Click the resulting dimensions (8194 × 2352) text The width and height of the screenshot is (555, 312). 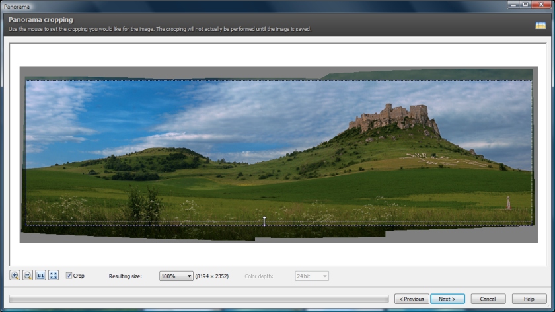[x=211, y=276]
